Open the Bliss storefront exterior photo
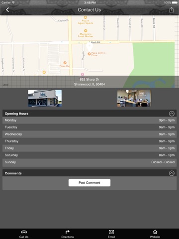The image size is (179, 239). pyautogui.click(x=45, y=98)
